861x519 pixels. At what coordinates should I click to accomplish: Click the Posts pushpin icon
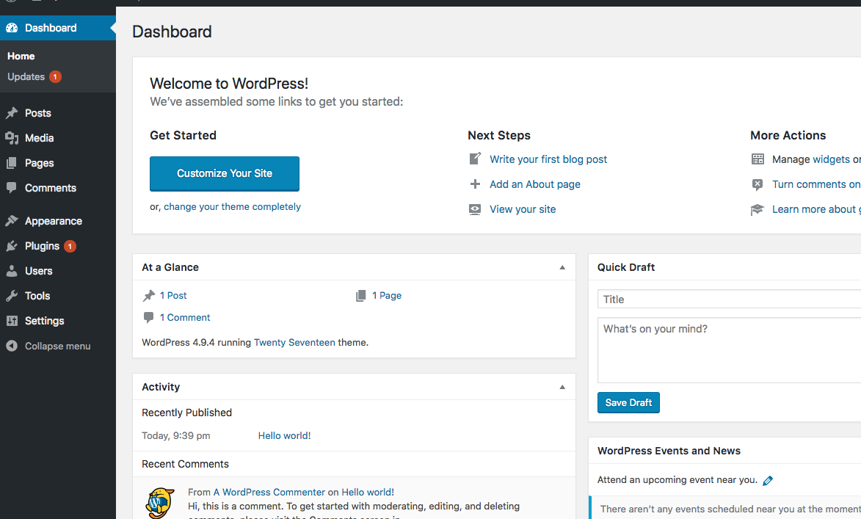12,113
